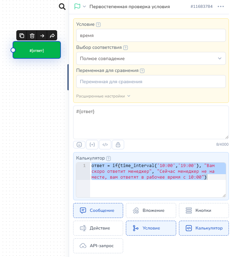
Task: Delete the block using trash icon
Action: click(x=32, y=36)
